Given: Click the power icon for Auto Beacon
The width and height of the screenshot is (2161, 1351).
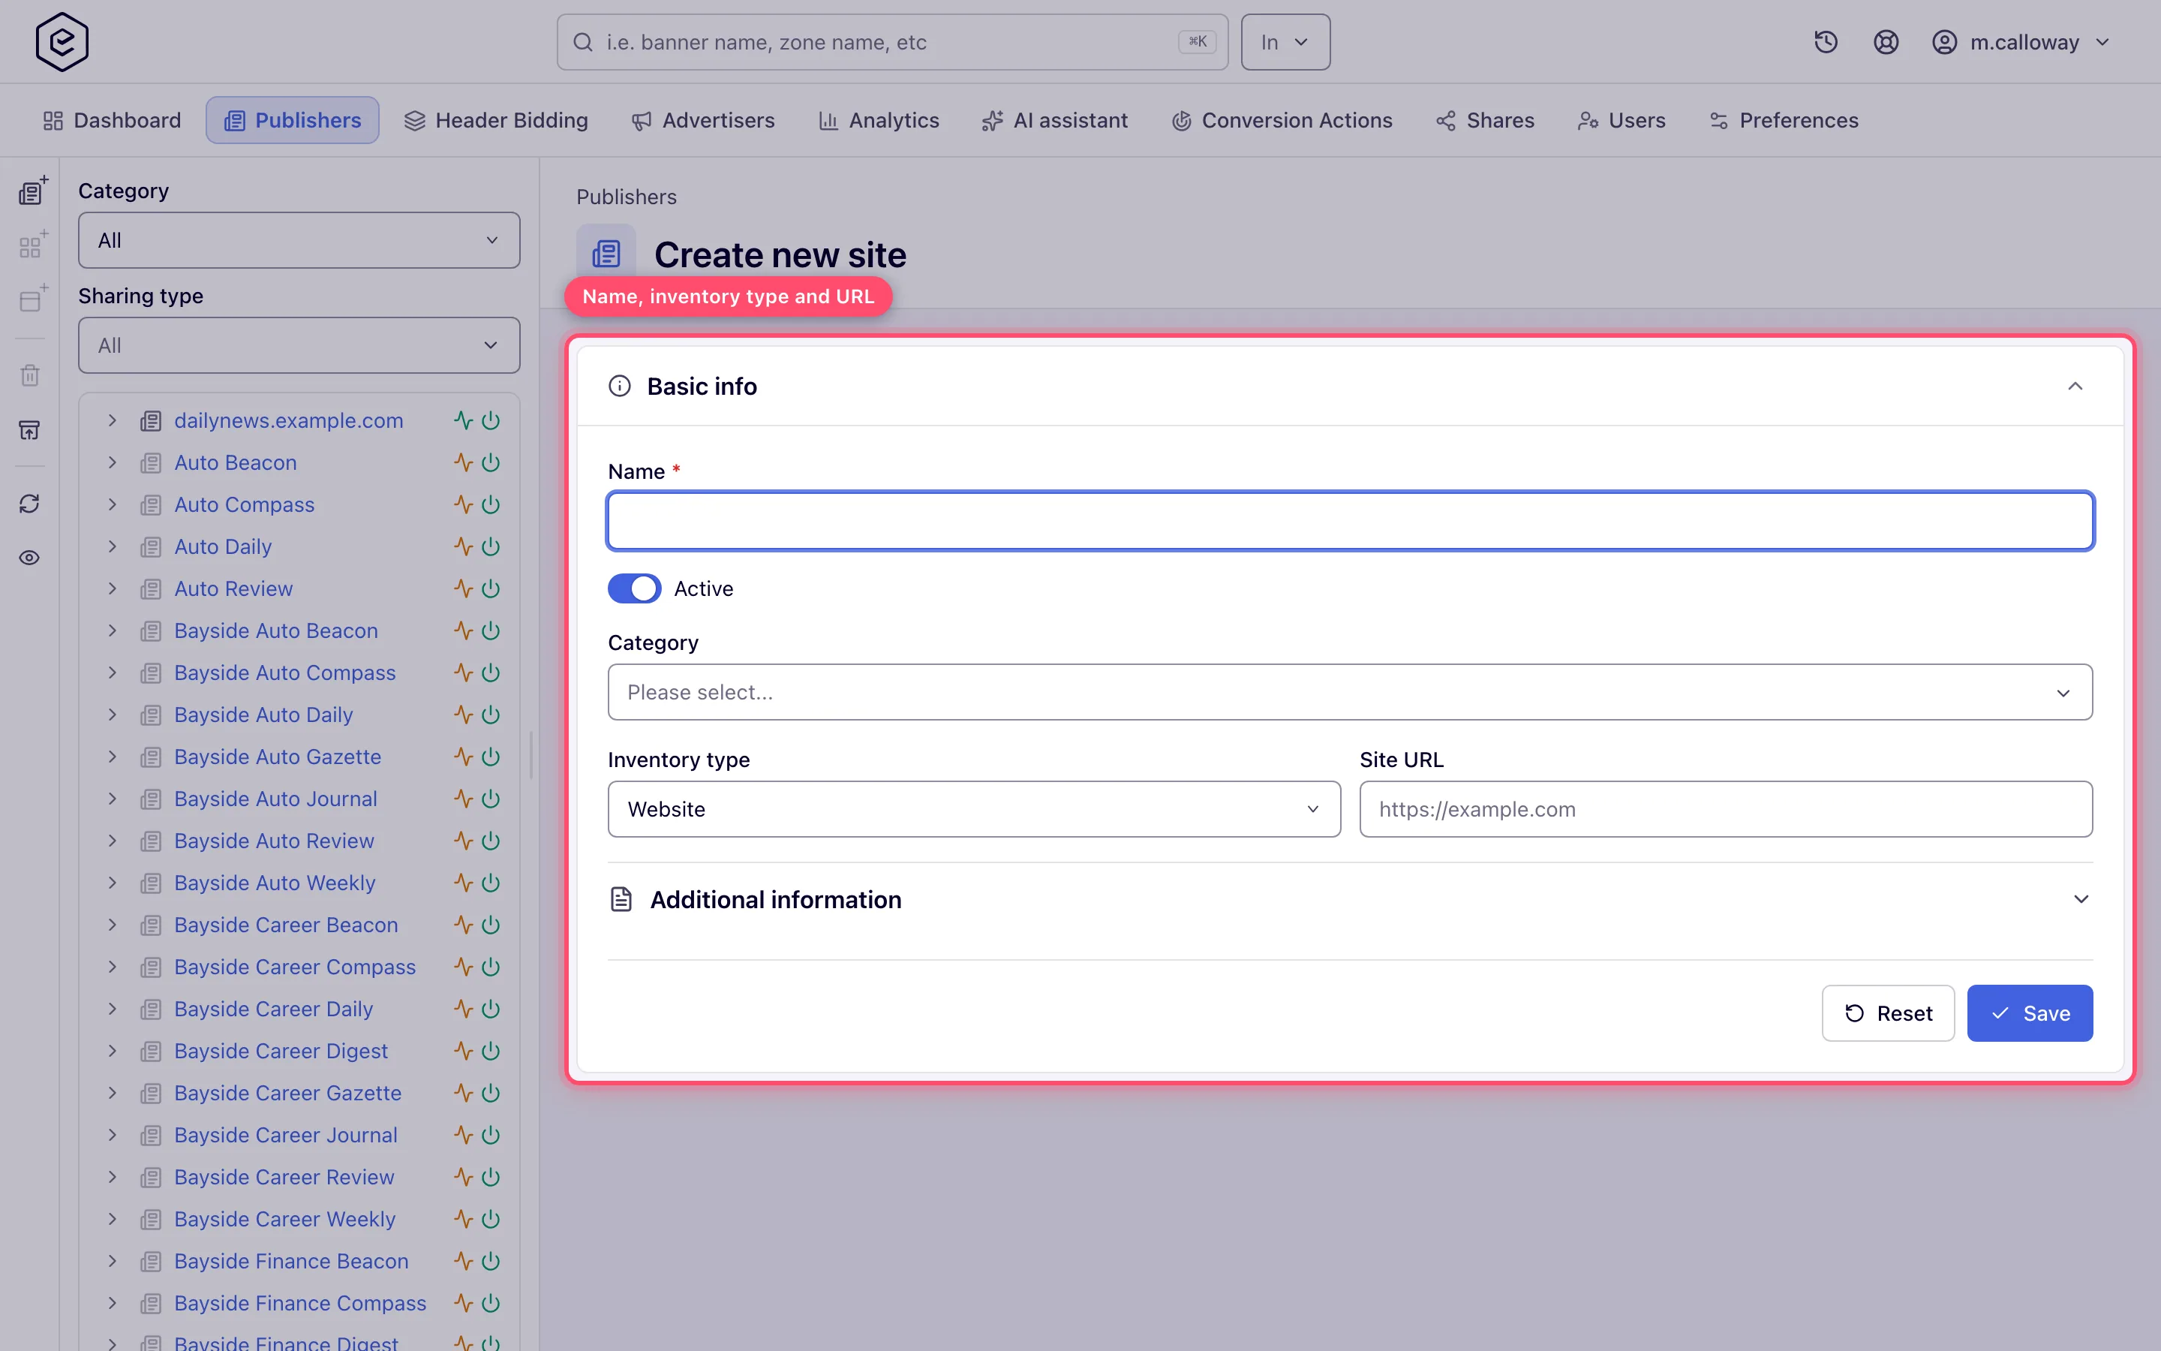Looking at the screenshot, I should point(490,463).
